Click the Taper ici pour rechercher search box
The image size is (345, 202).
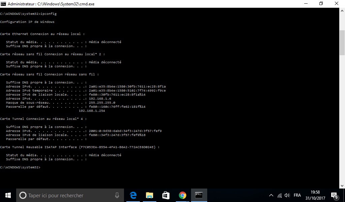(70, 195)
